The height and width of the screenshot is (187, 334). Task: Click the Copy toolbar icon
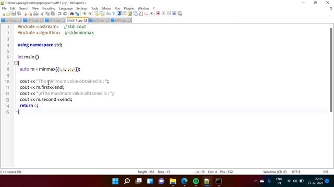47,14
